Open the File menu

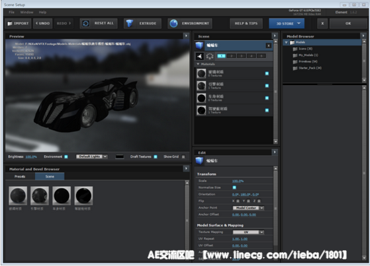pos(11,13)
